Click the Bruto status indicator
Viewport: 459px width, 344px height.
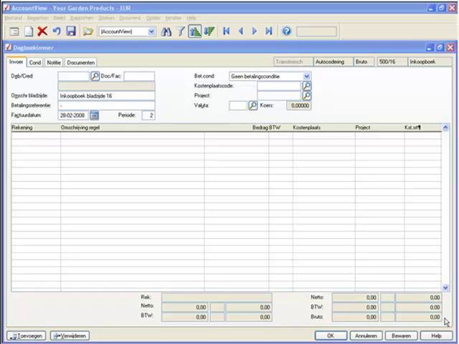(364, 62)
